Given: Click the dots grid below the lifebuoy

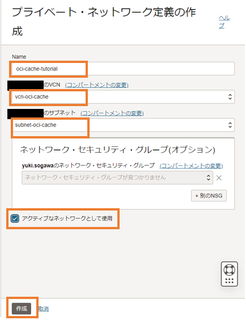Looking at the screenshot, I should (x=230, y=281).
